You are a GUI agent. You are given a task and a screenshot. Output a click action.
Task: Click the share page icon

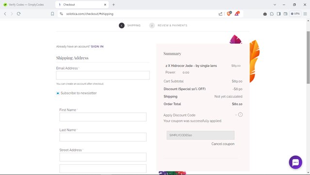coord(220,14)
